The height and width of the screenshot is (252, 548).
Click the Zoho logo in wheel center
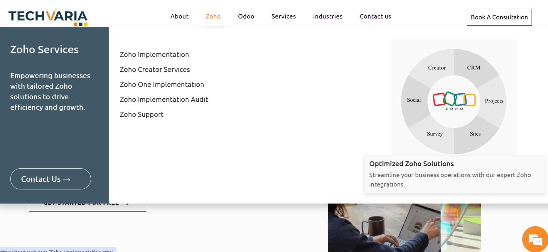coord(454,100)
